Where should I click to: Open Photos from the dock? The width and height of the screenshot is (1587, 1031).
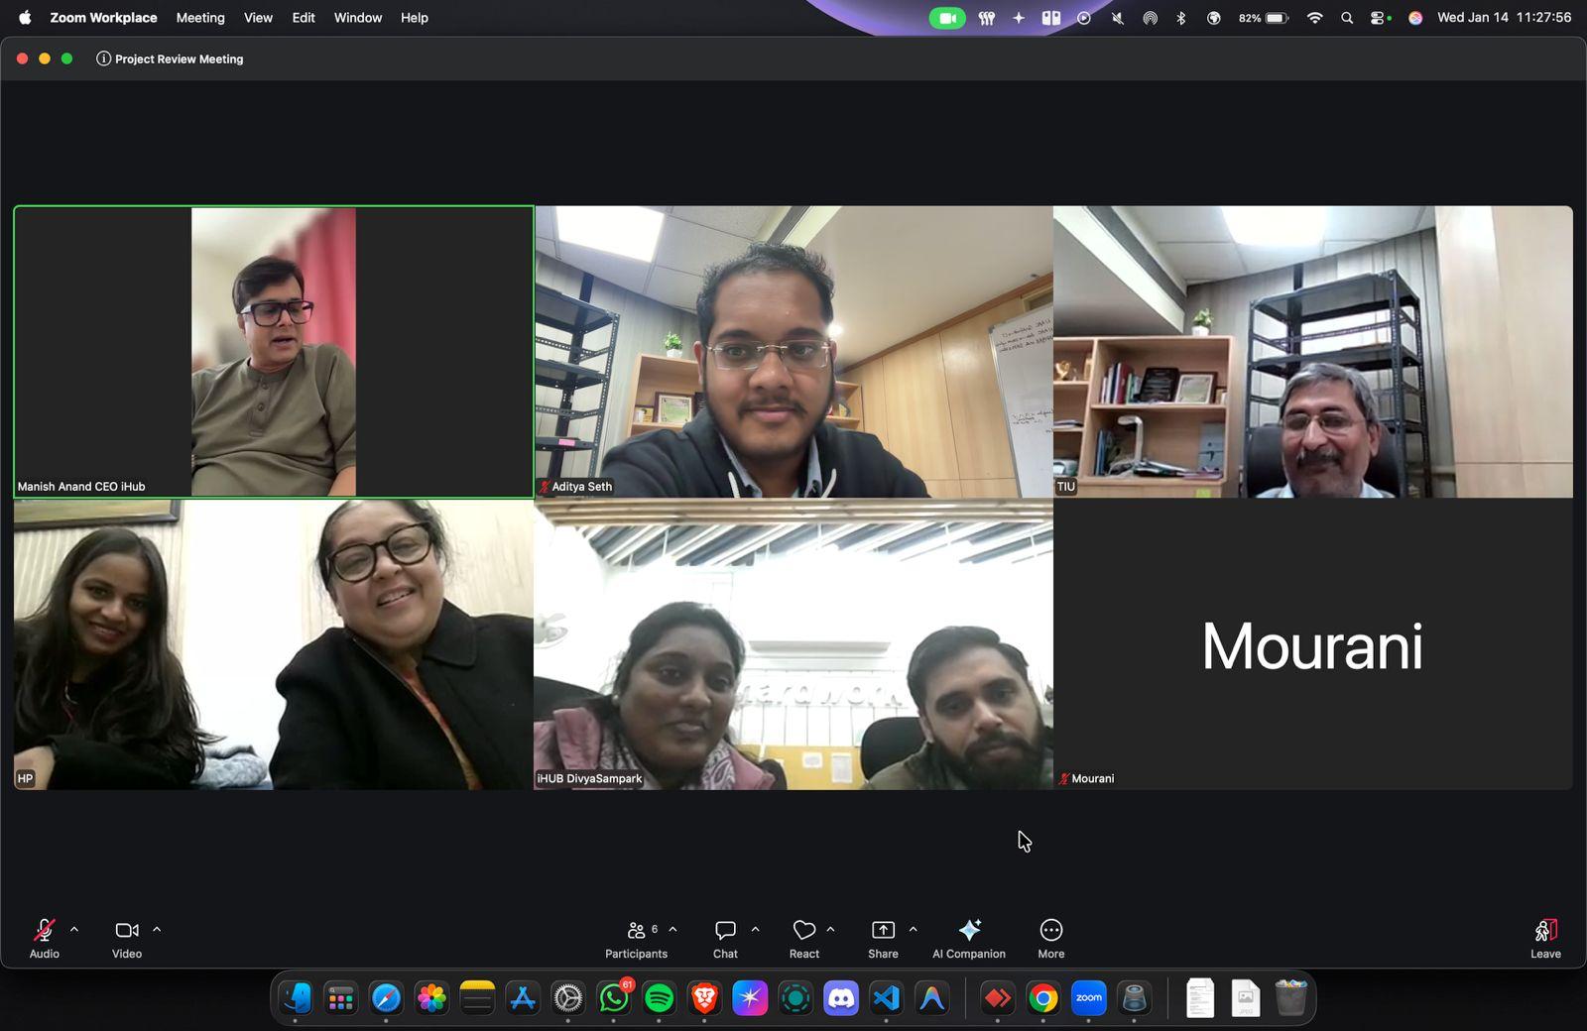431,998
